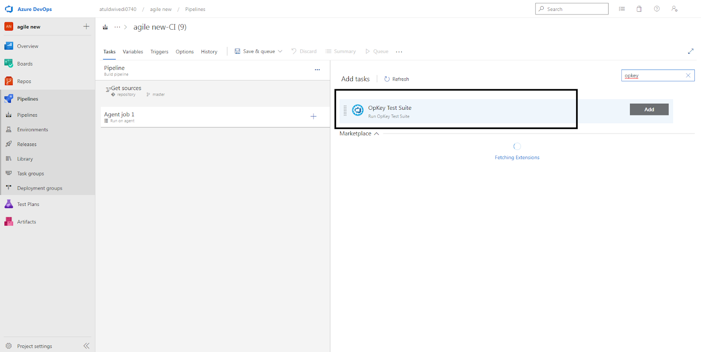Open Library in the sidebar
The height and width of the screenshot is (352, 701).
tap(25, 159)
